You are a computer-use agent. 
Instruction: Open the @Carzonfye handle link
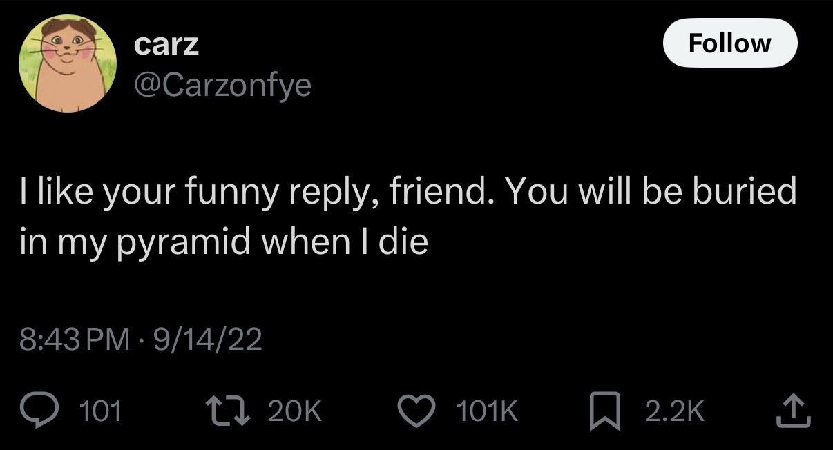click(222, 85)
